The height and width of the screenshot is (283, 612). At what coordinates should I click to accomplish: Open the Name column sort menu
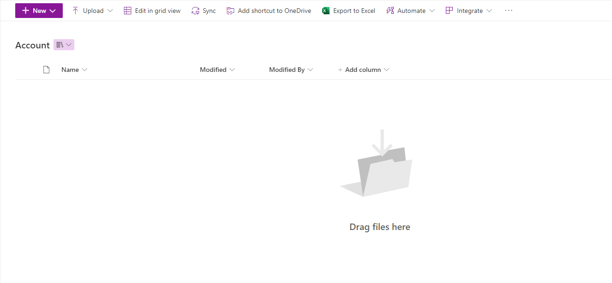pyautogui.click(x=84, y=69)
